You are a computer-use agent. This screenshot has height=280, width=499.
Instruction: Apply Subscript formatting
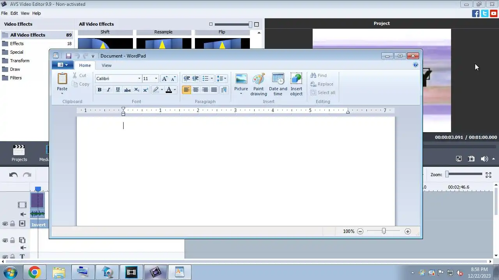136,90
